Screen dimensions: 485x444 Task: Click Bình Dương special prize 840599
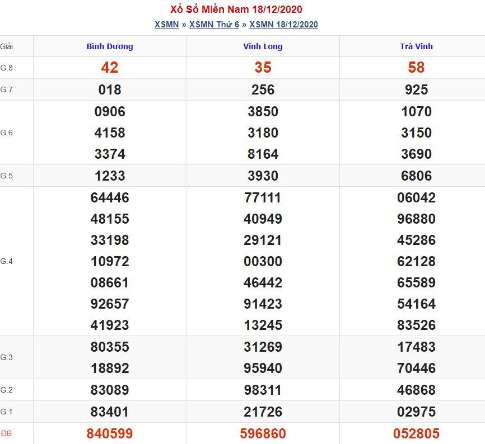110,433
